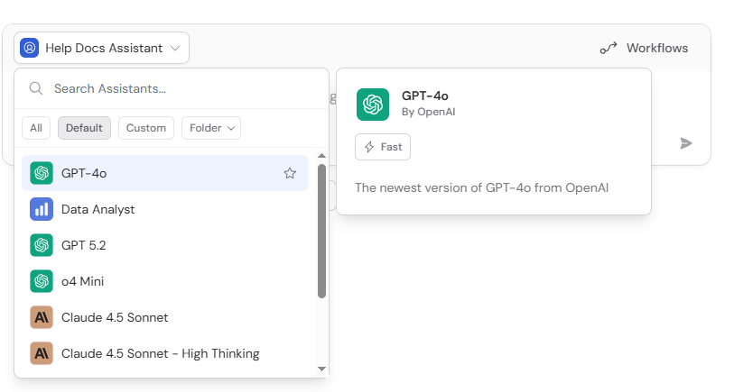The height and width of the screenshot is (392, 734).
Task: Click the GPT-4o description text
Action: [x=482, y=187]
